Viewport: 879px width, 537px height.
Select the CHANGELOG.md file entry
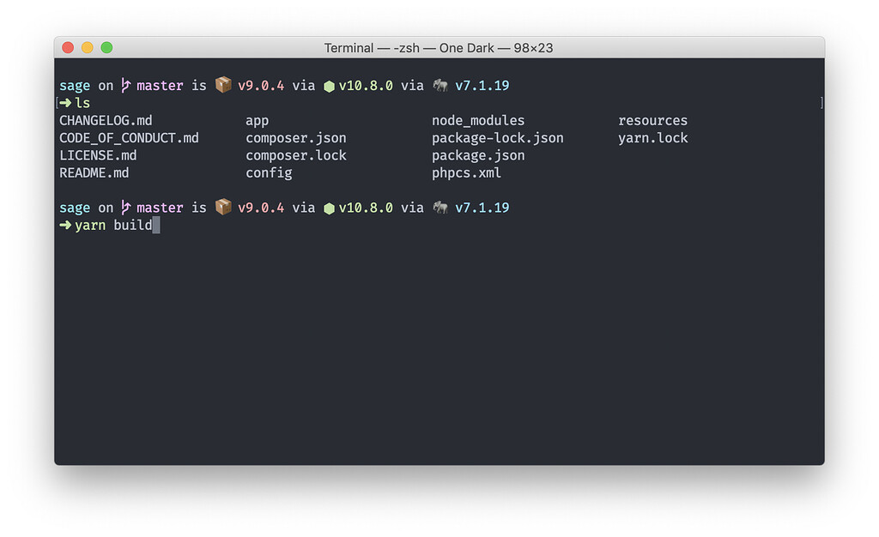point(106,120)
